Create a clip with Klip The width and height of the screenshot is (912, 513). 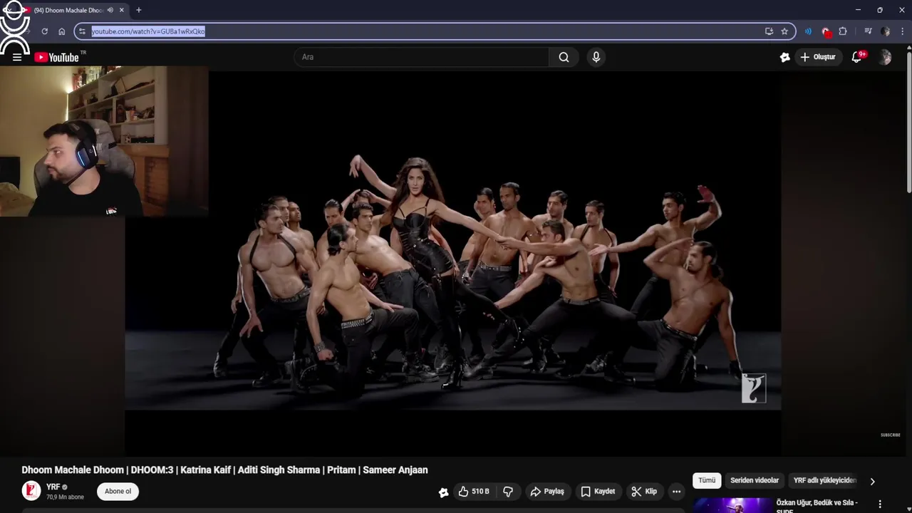point(644,492)
